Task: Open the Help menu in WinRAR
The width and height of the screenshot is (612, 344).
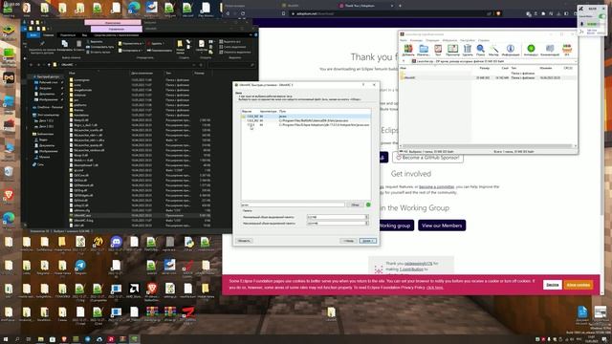Action: 484,40
